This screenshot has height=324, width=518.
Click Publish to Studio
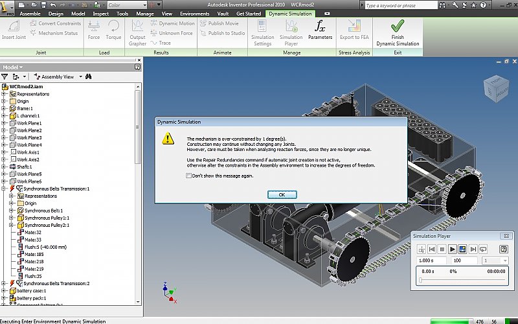pos(222,33)
